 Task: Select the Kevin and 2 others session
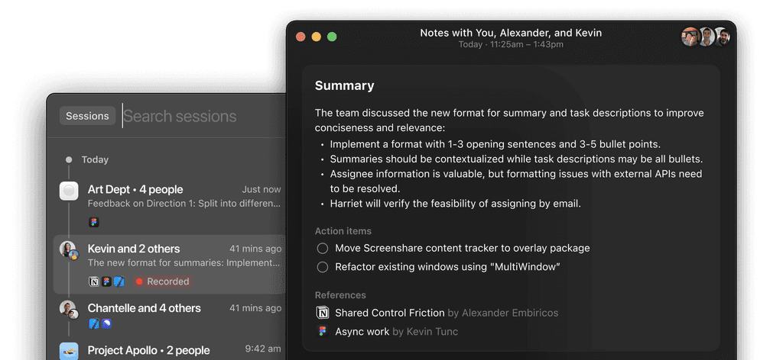tap(170, 265)
